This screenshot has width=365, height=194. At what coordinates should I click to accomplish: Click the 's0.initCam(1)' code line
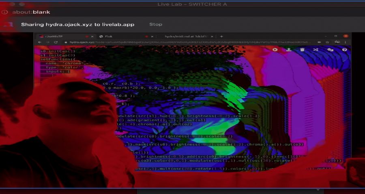tap(58, 51)
